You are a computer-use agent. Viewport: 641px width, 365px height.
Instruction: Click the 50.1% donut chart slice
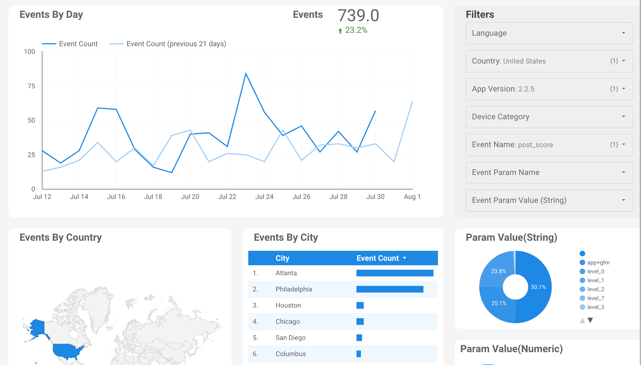tap(538, 287)
